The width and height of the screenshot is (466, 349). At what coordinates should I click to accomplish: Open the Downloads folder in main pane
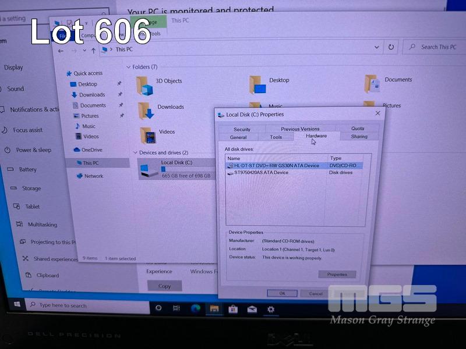click(147, 111)
